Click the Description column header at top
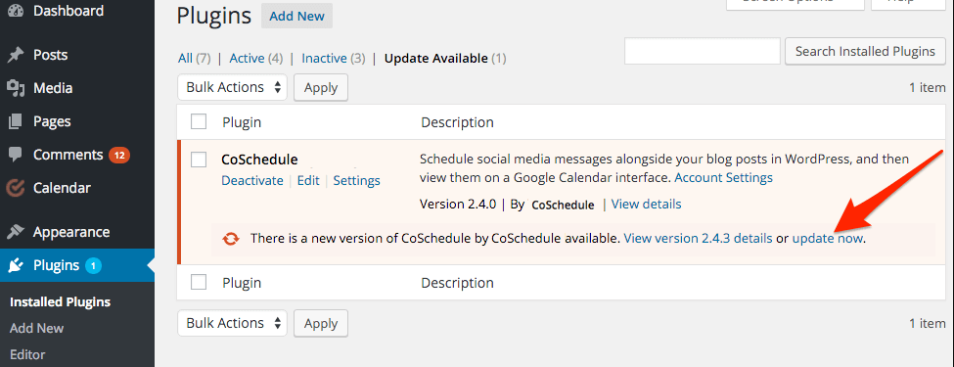 click(x=457, y=122)
